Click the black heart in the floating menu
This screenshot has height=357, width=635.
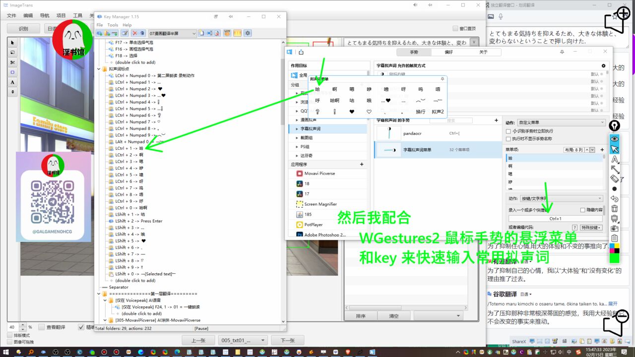click(352, 112)
